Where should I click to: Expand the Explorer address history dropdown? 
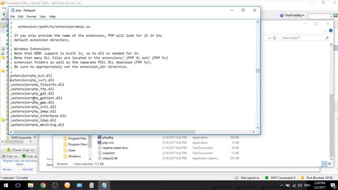269,38
